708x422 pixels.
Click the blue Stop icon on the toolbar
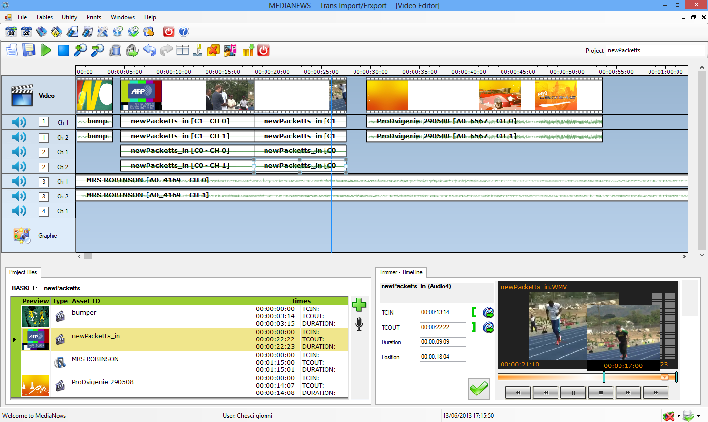63,50
